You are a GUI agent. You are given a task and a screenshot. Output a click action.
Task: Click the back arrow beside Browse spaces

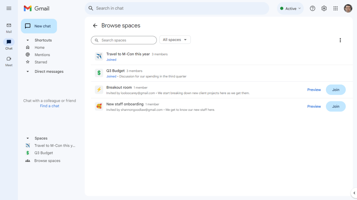(x=95, y=26)
